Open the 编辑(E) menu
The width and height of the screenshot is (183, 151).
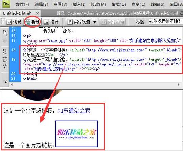(x=41, y=4)
